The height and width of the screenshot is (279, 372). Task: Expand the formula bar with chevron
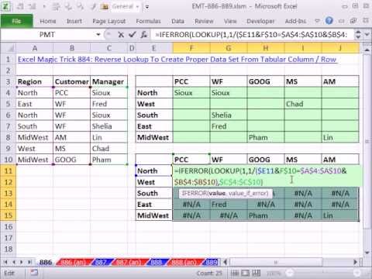(367, 34)
